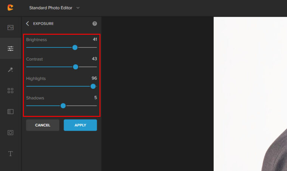Image resolution: width=287 pixels, height=171 pixels.
Task: Click the Shadows slider handle
Action: [x=63, y=106]
